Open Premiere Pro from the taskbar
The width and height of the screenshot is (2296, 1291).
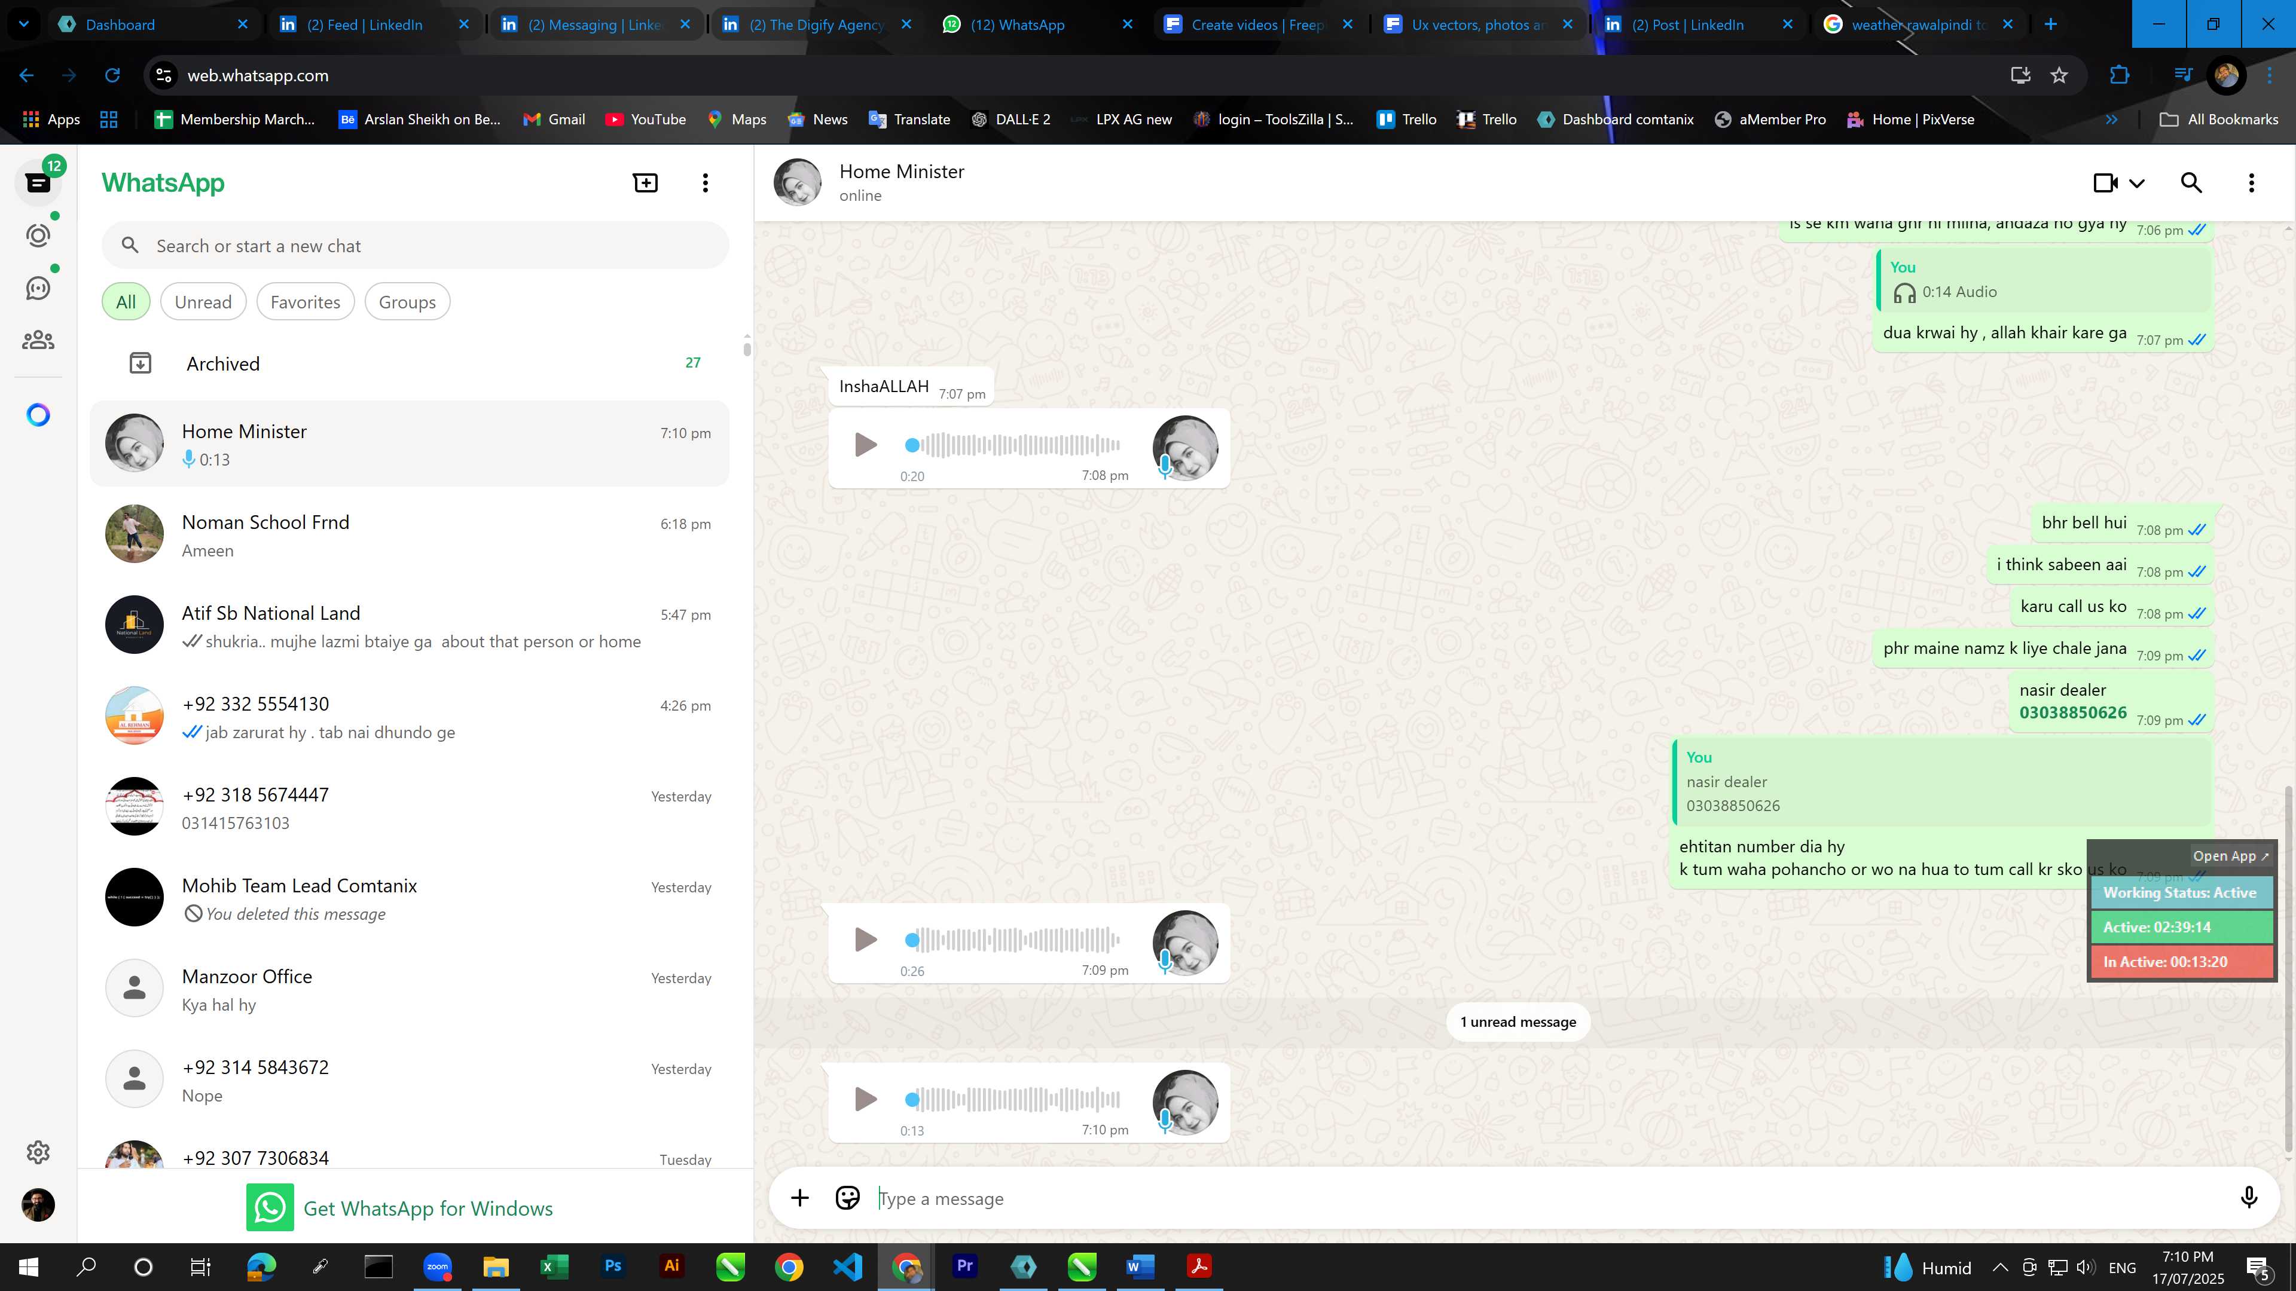(x=965, y=1266)
